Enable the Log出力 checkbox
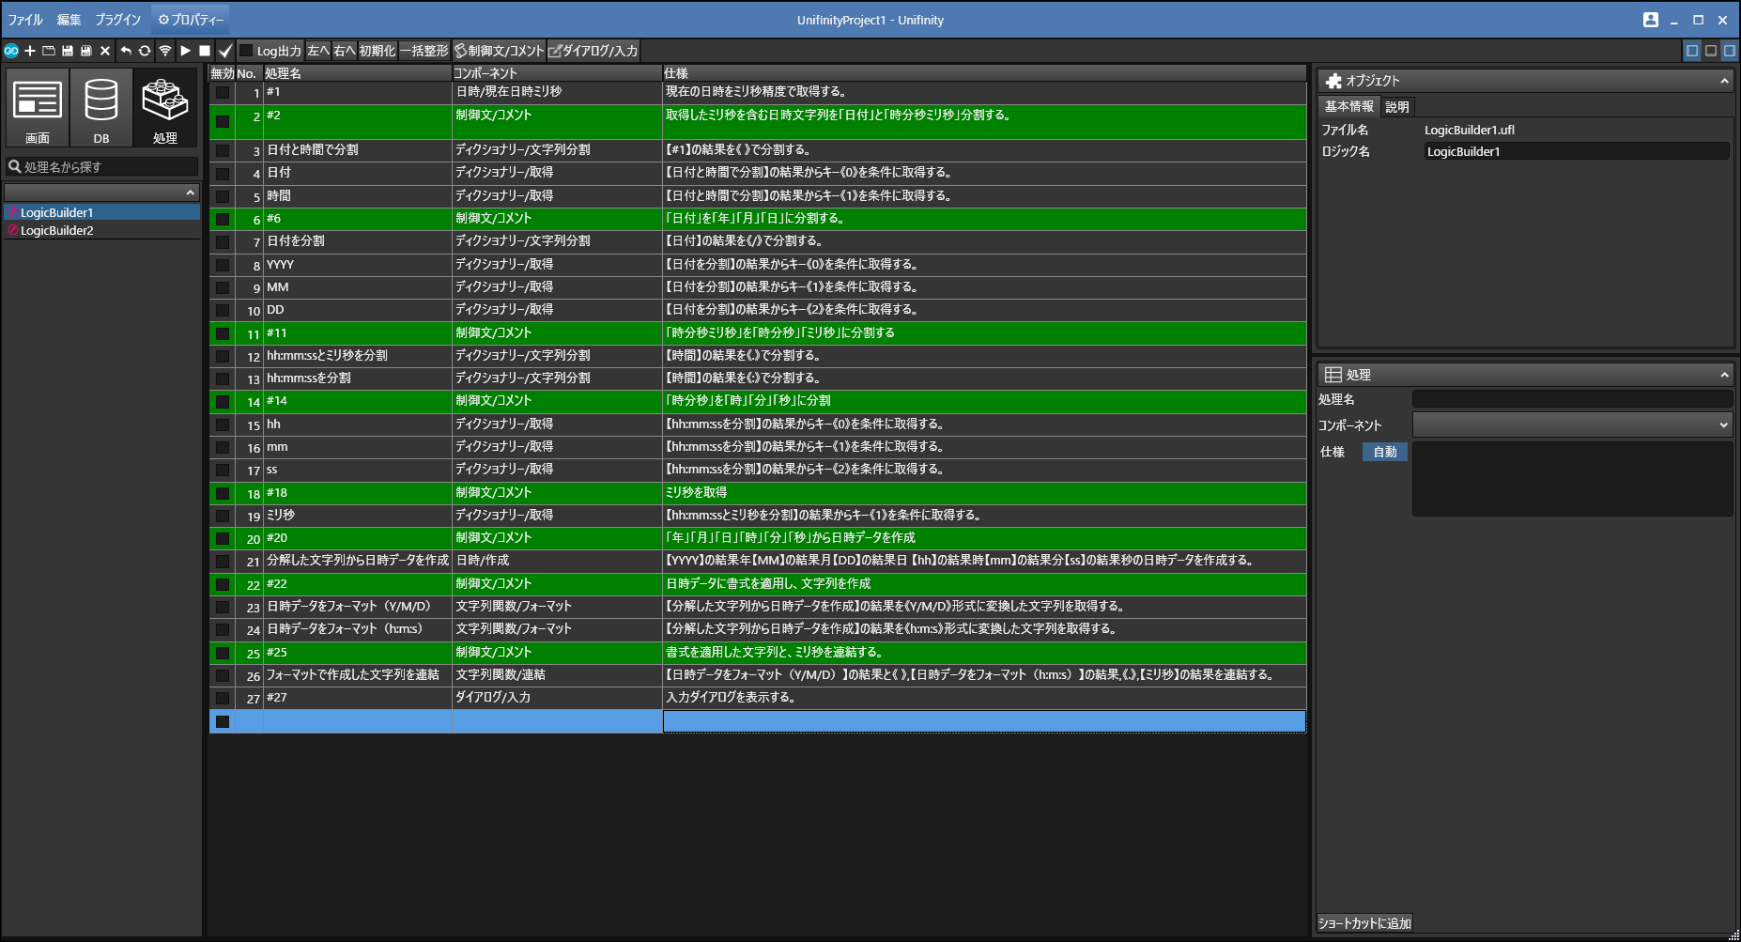This screenshot has width=1741, height=942. point(247,51)
